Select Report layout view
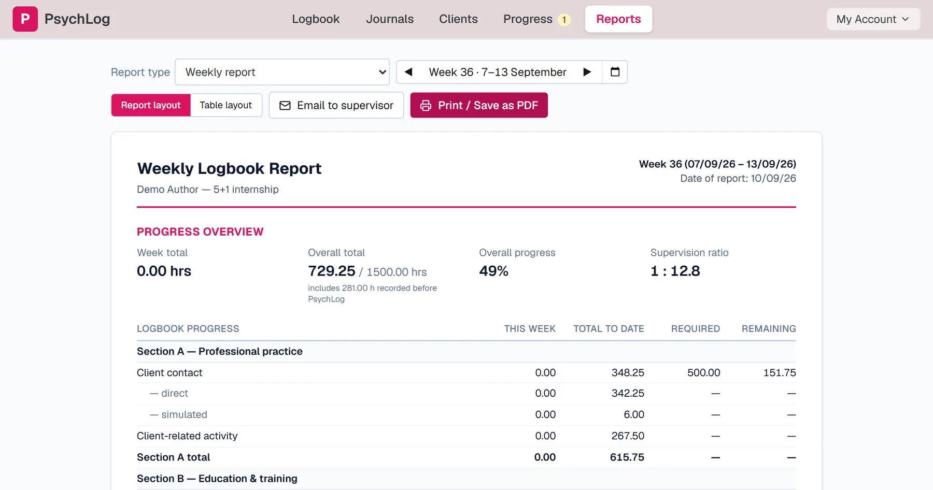 151,105
